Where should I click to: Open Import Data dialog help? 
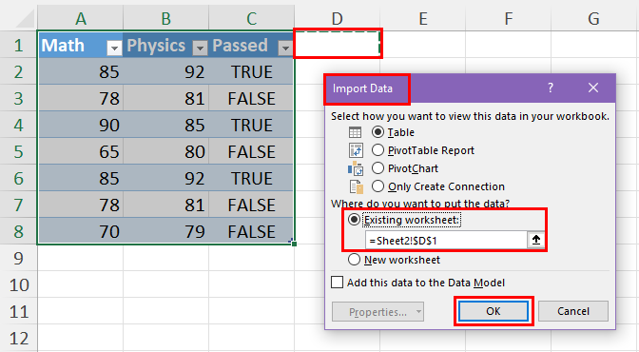point(551,88)
